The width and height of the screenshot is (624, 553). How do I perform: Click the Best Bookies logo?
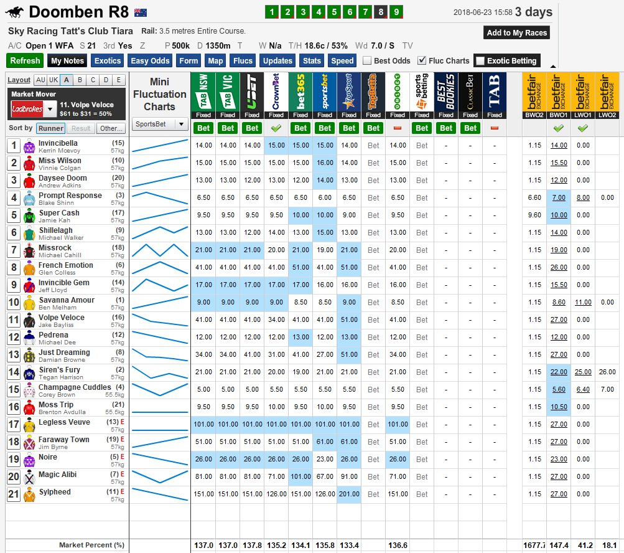tap(446, 92)
